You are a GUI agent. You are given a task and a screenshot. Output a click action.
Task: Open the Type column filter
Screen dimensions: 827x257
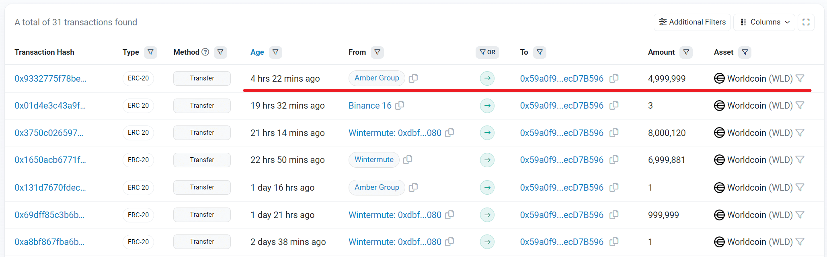coord(150,52)
